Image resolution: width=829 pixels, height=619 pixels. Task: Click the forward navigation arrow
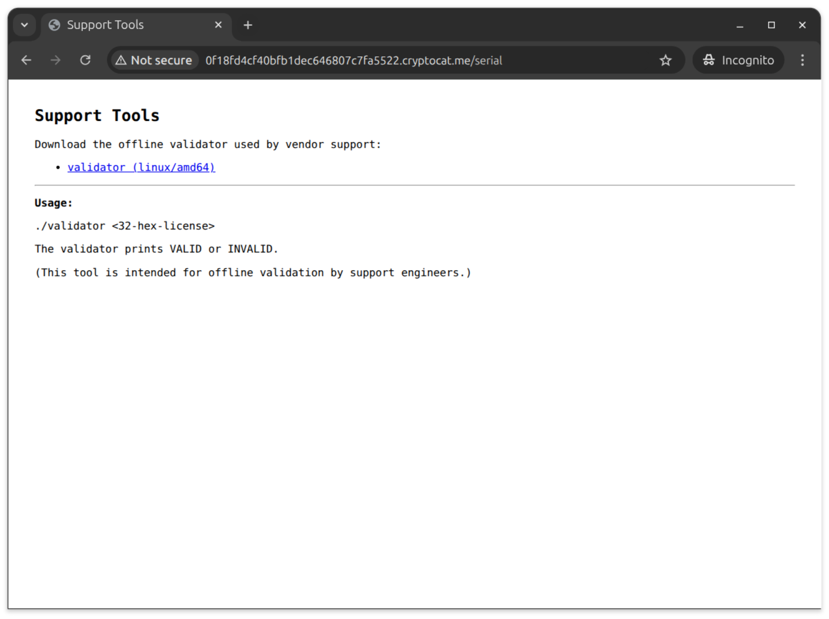pos(55,60)
